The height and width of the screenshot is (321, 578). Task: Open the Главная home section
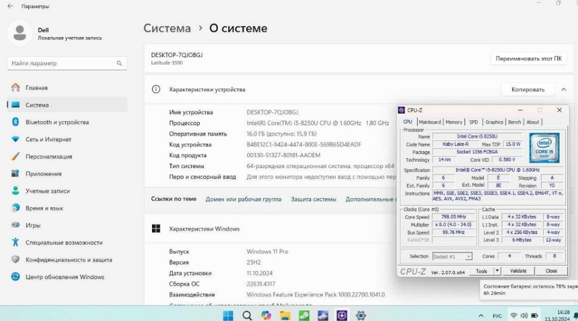(67, 88)
